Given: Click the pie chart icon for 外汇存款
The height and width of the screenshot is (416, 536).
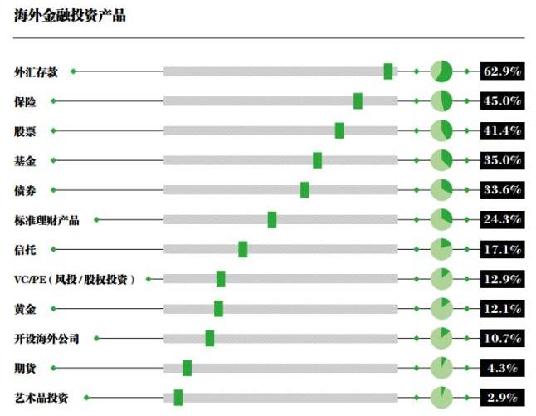Looking at the screenshot, I should [x=441, y=71].
